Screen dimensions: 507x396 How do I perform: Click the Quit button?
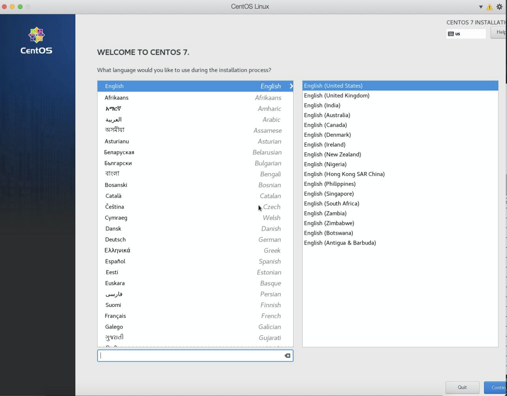tap(462, 387)
